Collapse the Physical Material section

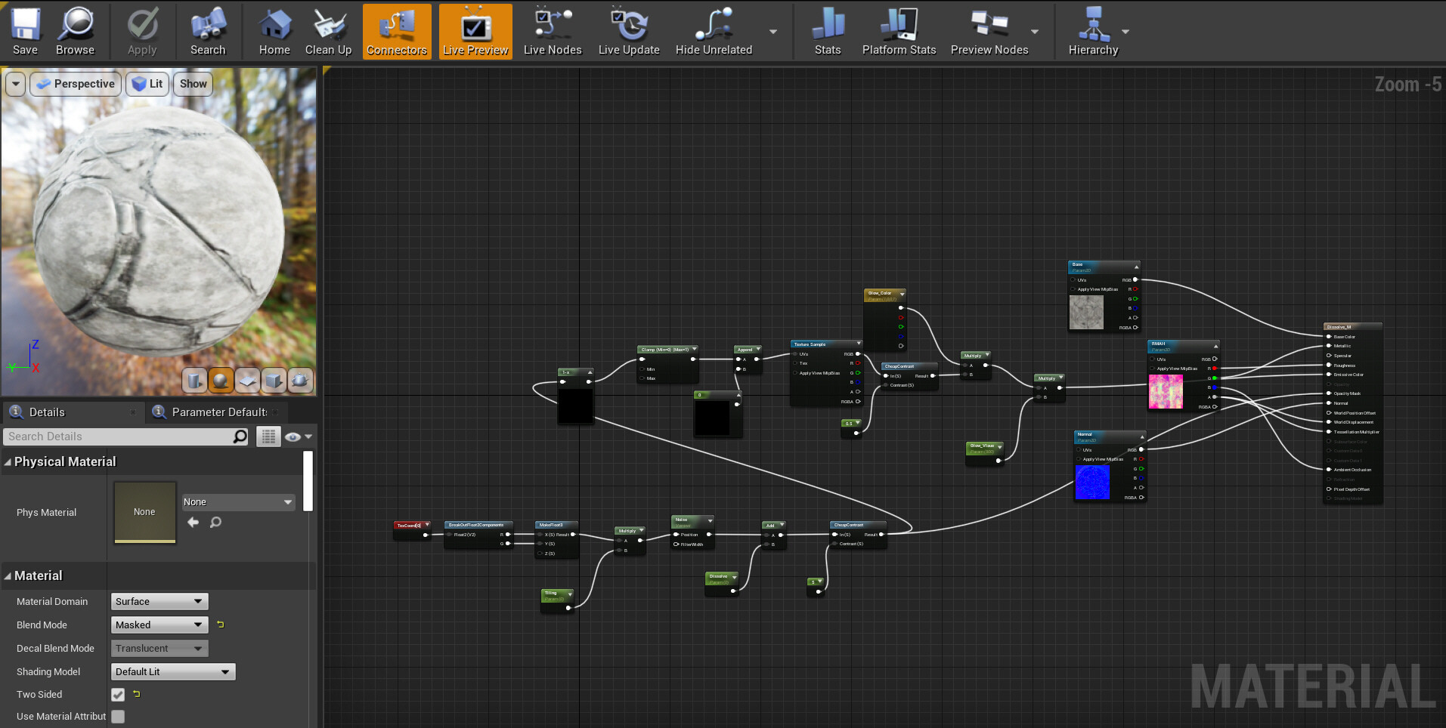tap(8, 462)
